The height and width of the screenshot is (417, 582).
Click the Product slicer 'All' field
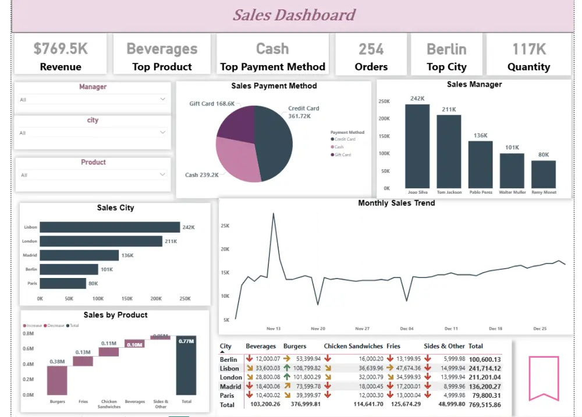[93, 174]
